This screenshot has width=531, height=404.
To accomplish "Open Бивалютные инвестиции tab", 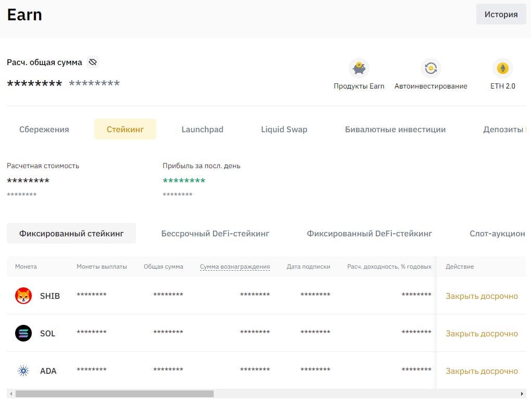I will point(395,129).
